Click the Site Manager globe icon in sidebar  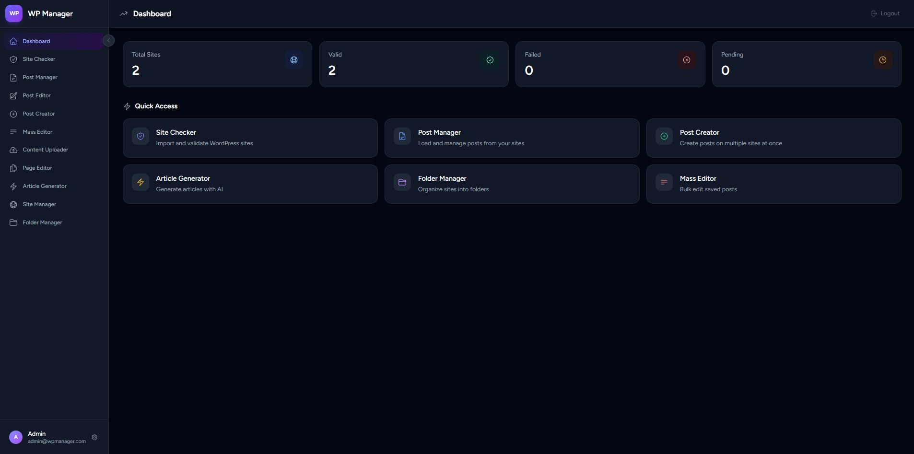pyautogui.click(x=13, y=205)
